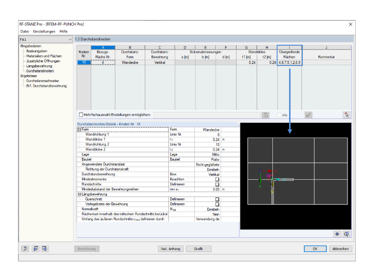Click the Lage value Mitte
The height and width of the screenshot is (280, 373).
pos(207,155)
